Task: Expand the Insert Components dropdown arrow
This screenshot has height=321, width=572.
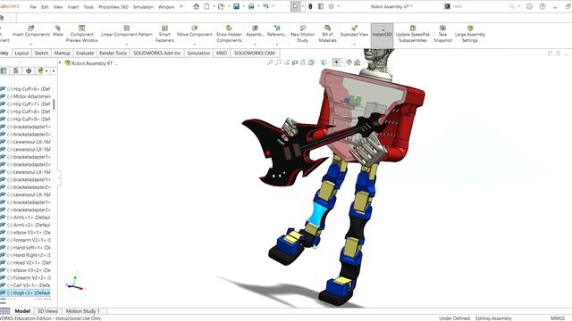Action: 31,45
